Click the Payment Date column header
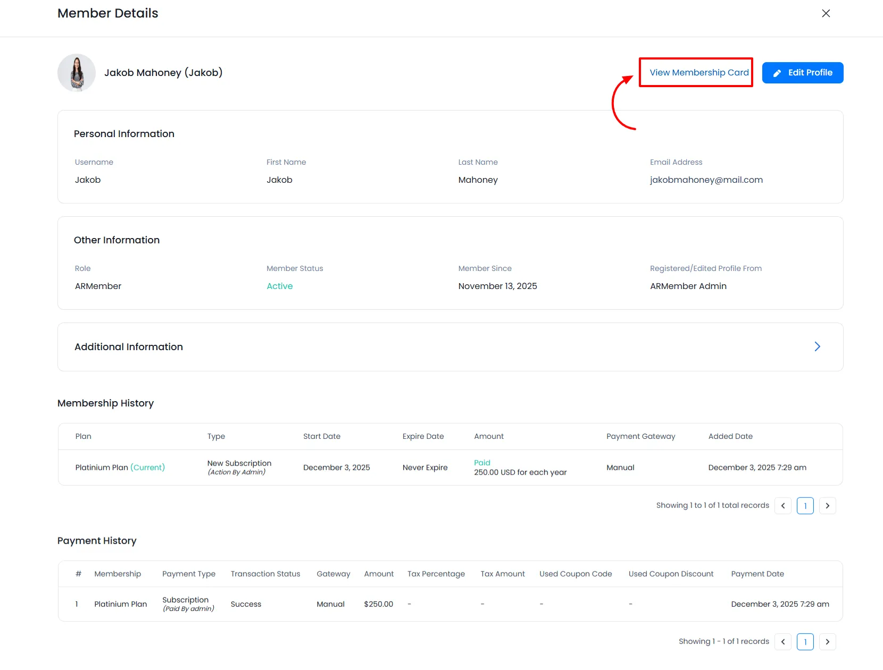Screen dimensions: 883x670 click(x=757, y=574)
